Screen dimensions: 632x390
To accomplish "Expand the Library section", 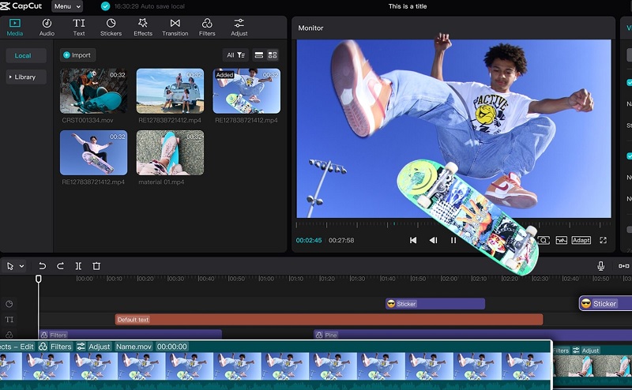I will tap(26, 77).
